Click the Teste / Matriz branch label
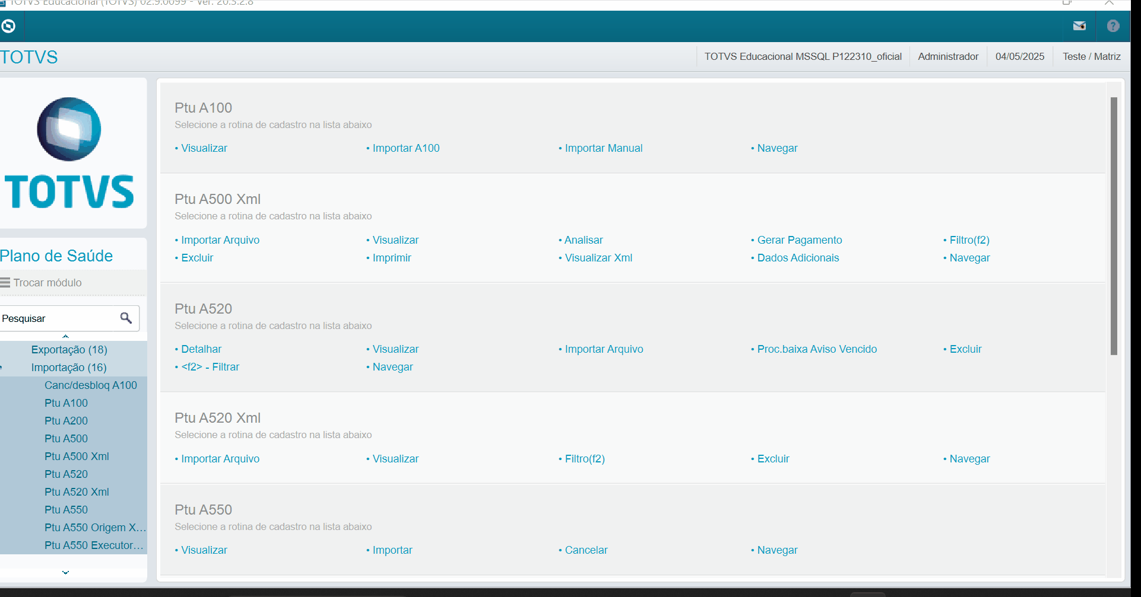 click(x=1091, y=57)
